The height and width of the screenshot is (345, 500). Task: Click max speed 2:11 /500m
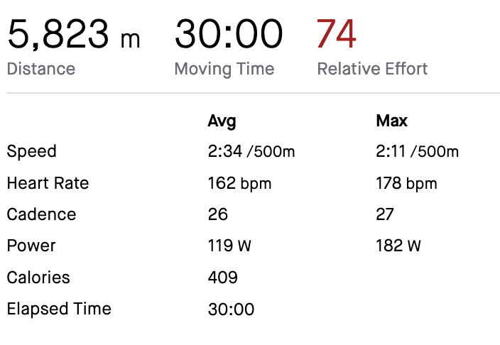coord(418,151)
